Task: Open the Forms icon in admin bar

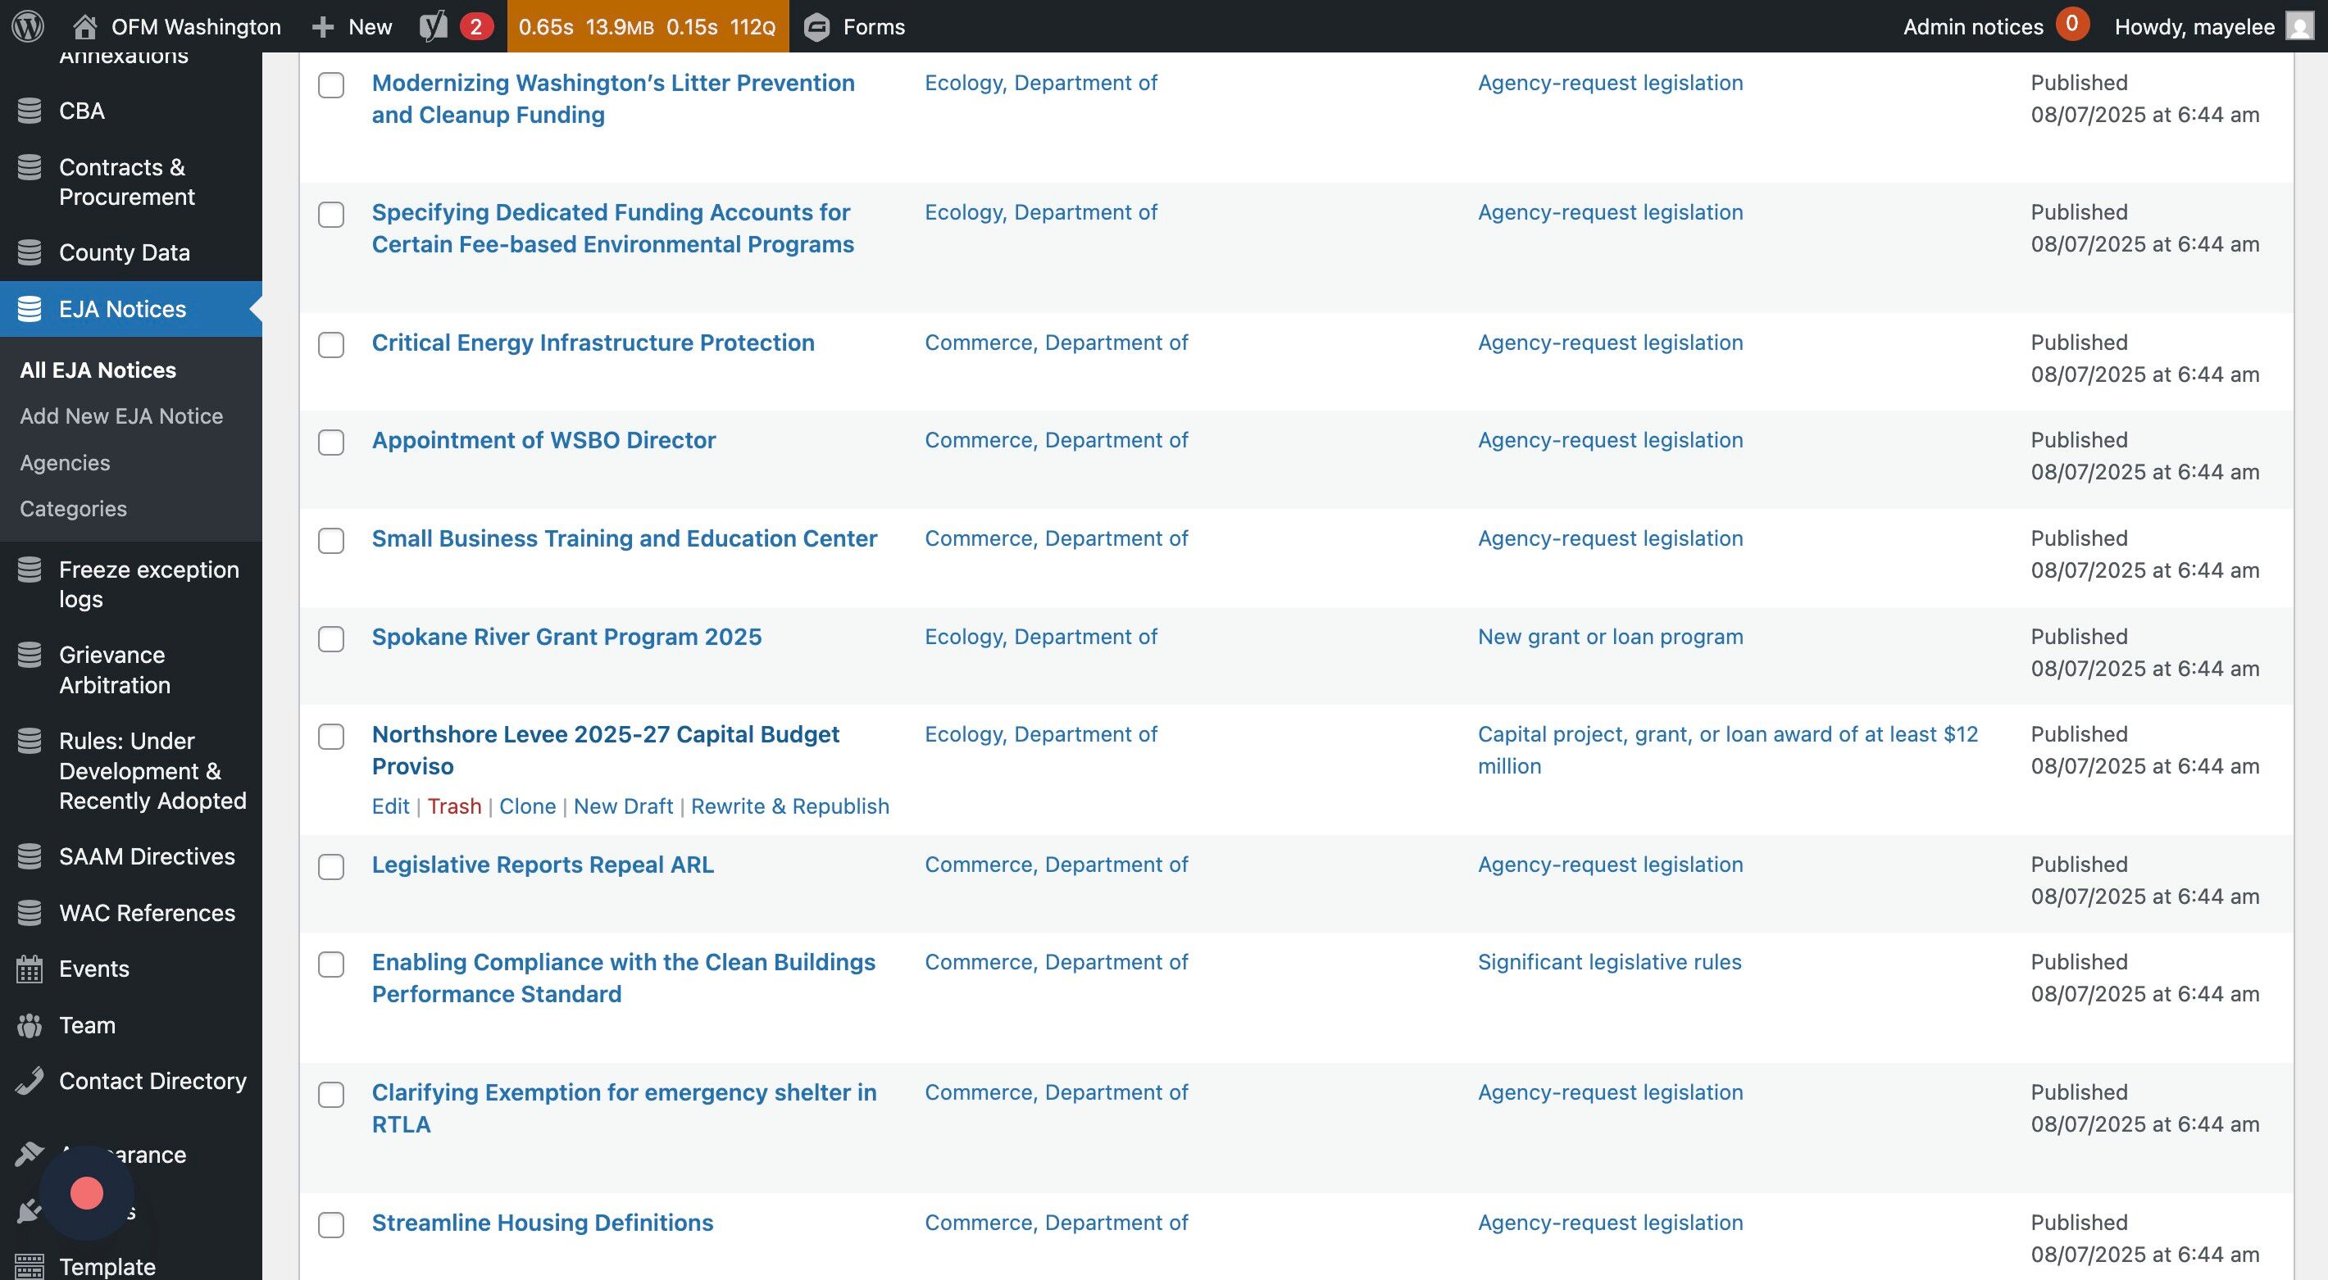Action: coord(817,26)
